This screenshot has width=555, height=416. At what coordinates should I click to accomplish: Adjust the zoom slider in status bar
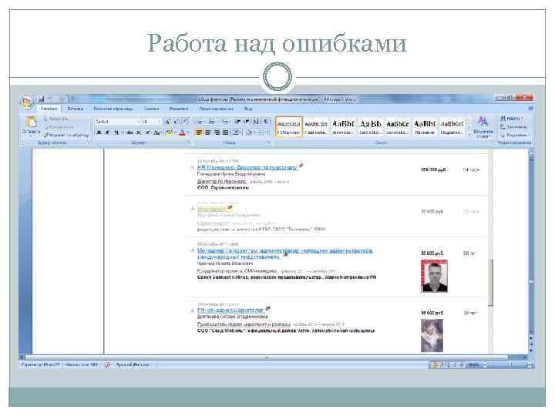510,364
